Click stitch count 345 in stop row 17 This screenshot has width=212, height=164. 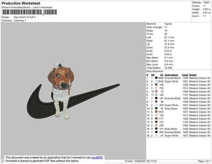click(161, 132)
